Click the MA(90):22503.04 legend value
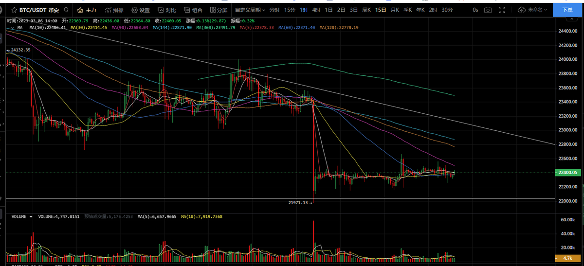 coord(131,28)
